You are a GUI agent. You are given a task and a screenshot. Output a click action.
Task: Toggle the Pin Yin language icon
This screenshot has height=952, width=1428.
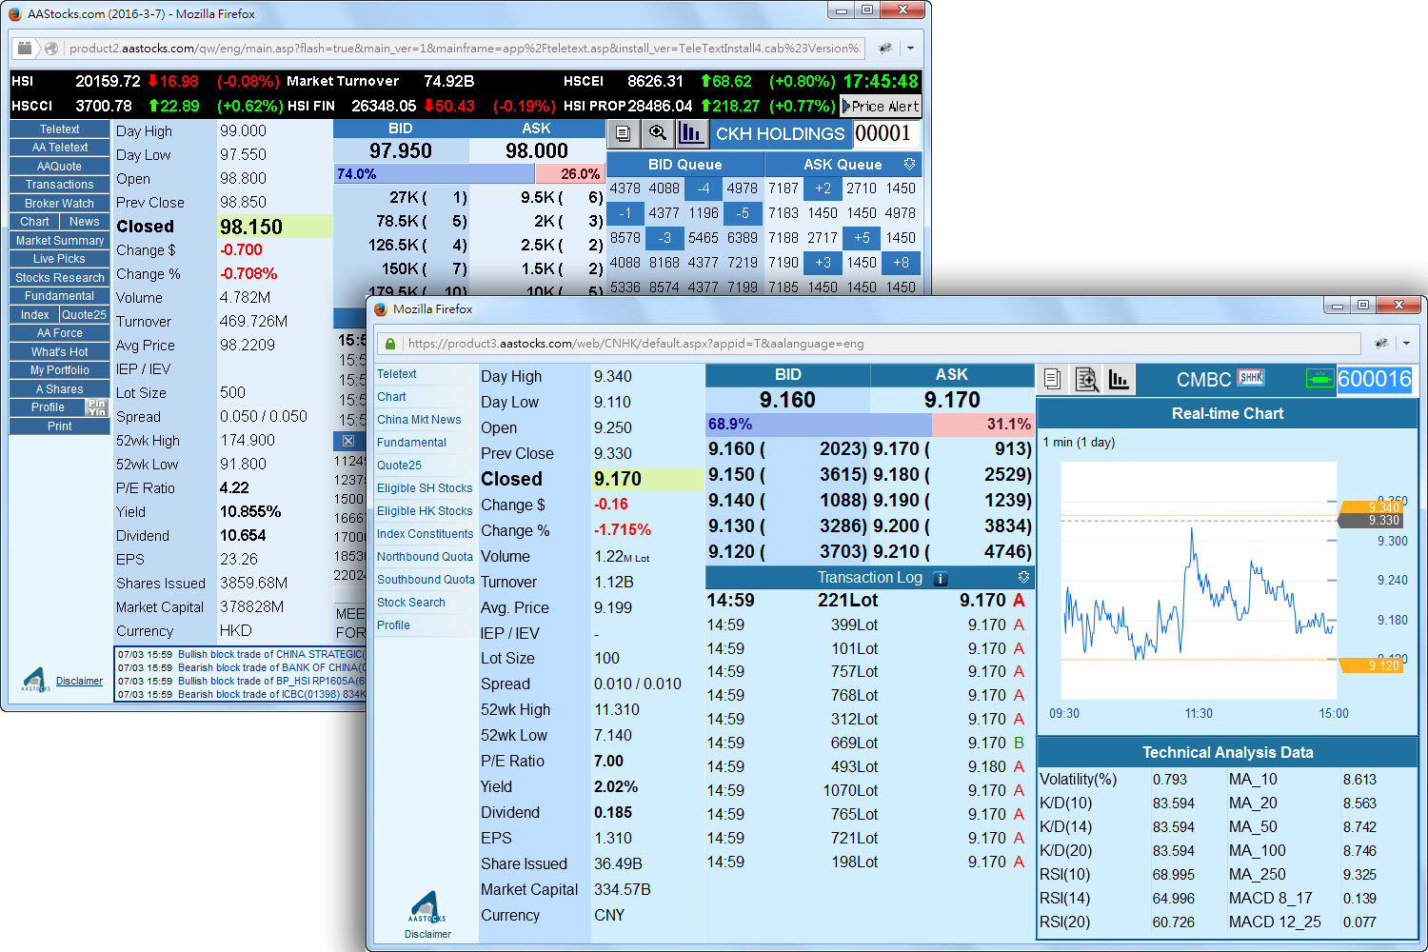click(97, 407)
